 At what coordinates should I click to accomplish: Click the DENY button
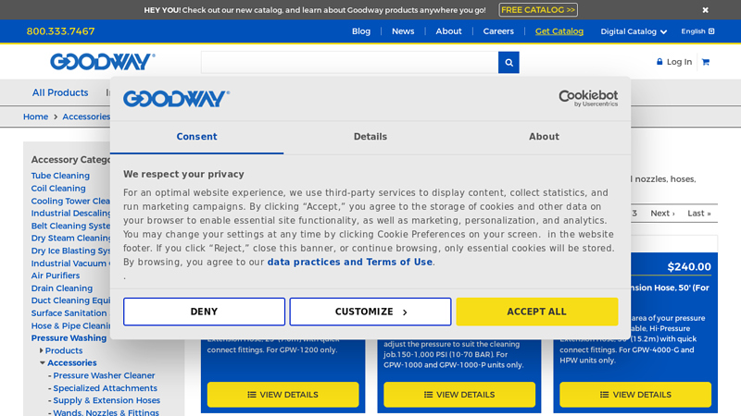point(204,312)
